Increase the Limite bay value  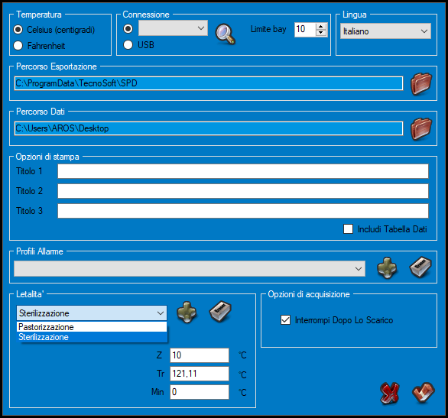(x=321, y=26)
